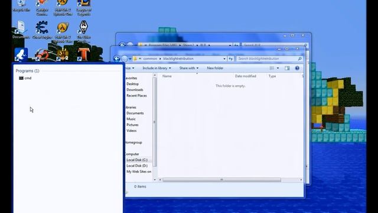This screenshot has width=378, height=213.
Task: Click search magnifier in the rear window
Action: (305, 45)
